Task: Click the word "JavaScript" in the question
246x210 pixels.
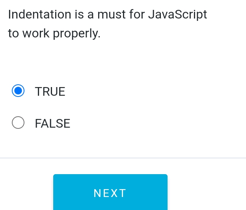Action: [177, 15]
